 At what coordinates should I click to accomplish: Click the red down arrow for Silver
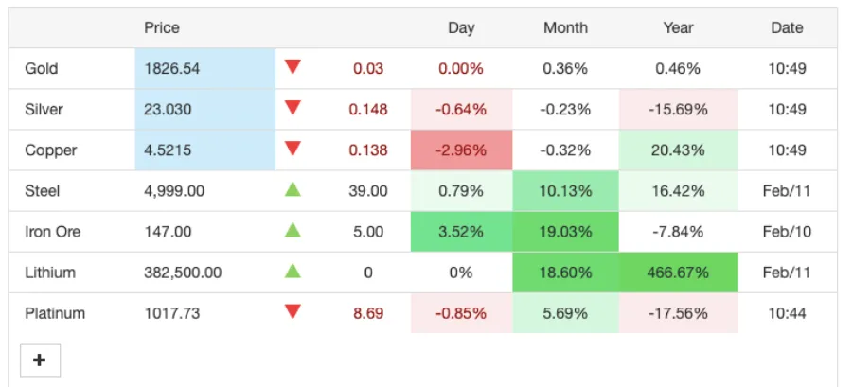[293, 108]
